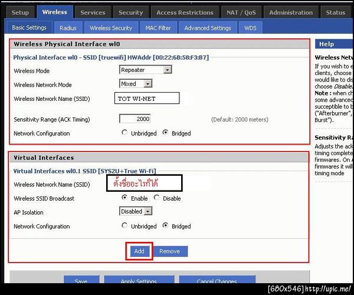Open the MAC Filter sub-tab

click(158, 28)
